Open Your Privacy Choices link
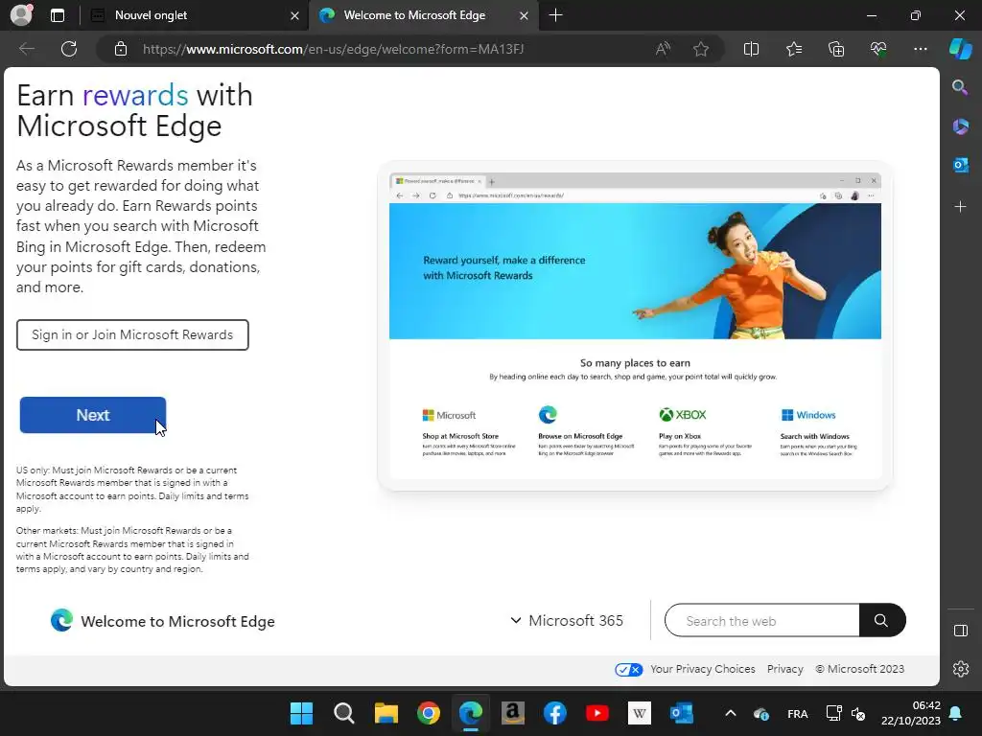Screen dimensions: 982x736 click(x=702, y=669)
